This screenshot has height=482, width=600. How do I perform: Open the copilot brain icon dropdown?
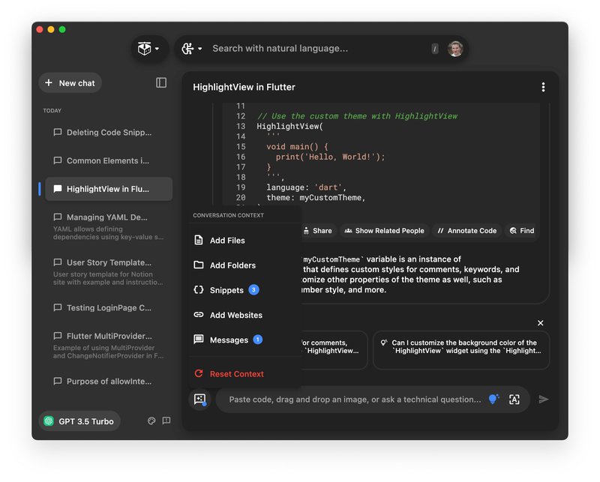[x=192, y=49]
